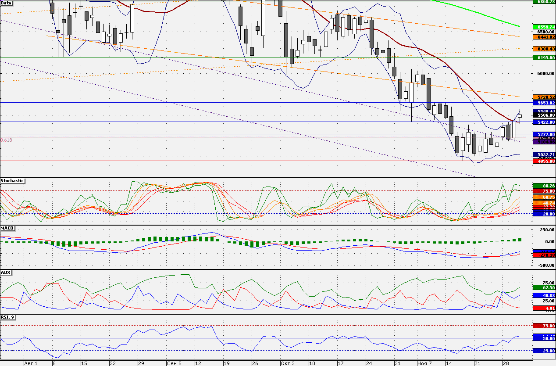The width and height of the screenshot is (556, 366).
Task: Click the blue 5653.02 level label
Action: click(x=544, y=103)
